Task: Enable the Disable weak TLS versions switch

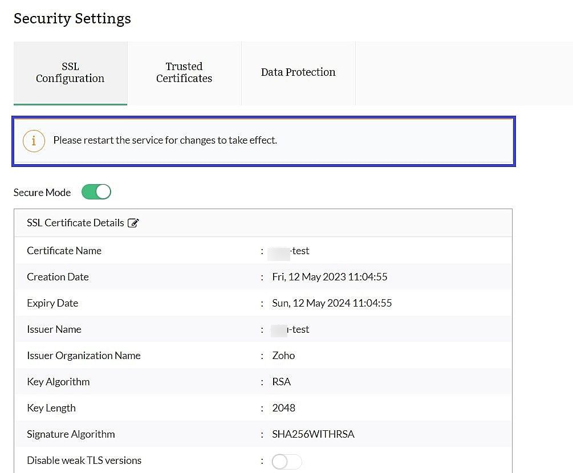Action: click(x=287, y=462)
